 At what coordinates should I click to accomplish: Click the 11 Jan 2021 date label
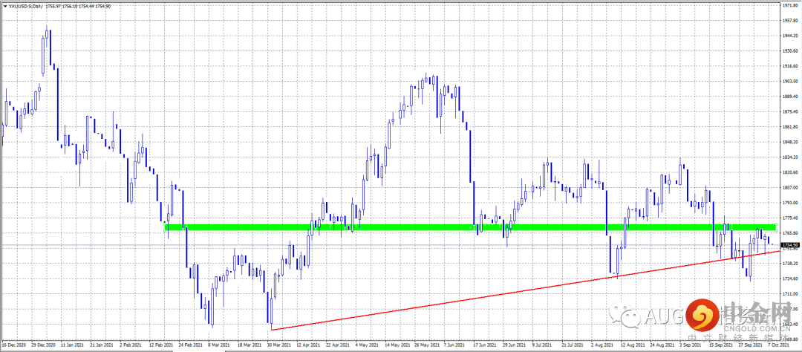(x=71, y=346)
